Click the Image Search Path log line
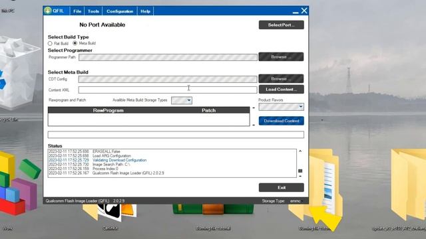 point(89,165)
